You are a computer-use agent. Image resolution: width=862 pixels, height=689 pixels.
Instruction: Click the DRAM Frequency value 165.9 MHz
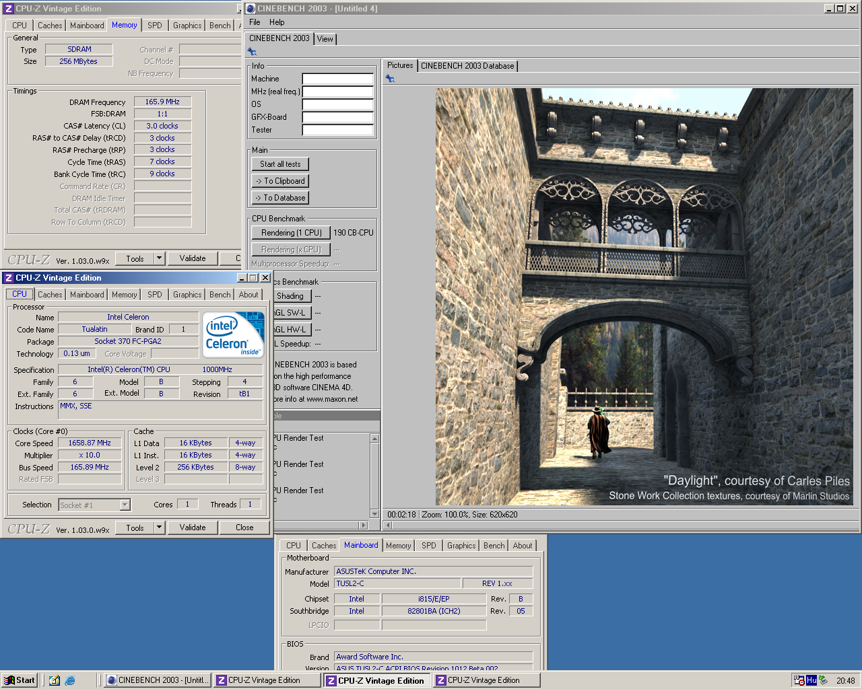click(162, 102)
